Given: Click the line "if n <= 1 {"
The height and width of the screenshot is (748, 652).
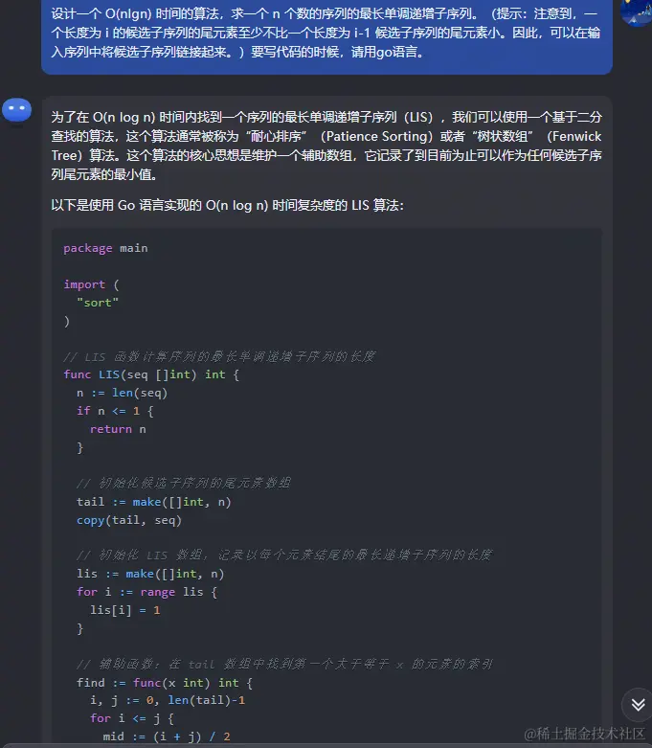Looking at the screenshot, I should 115,411.
